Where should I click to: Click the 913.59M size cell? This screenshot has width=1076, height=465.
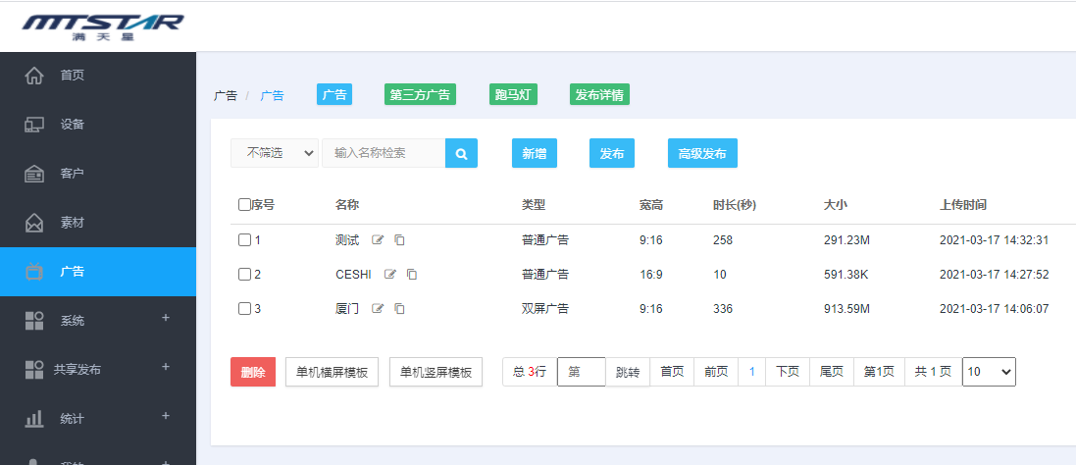(846, 309)
